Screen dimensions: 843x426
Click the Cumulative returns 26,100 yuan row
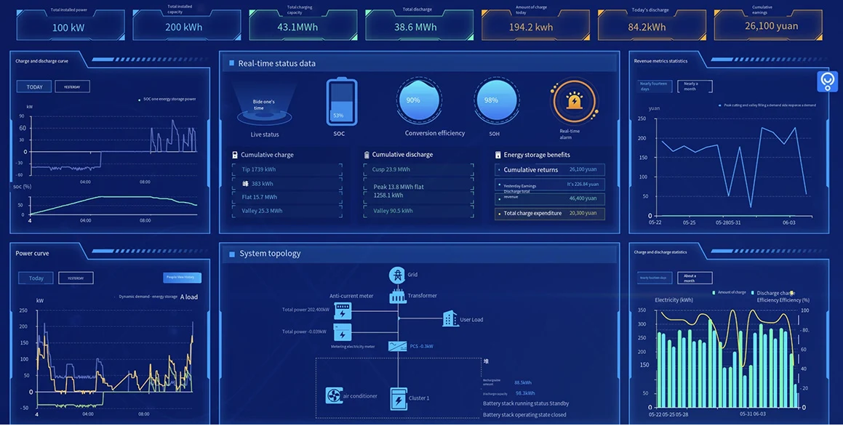point(549,170)
